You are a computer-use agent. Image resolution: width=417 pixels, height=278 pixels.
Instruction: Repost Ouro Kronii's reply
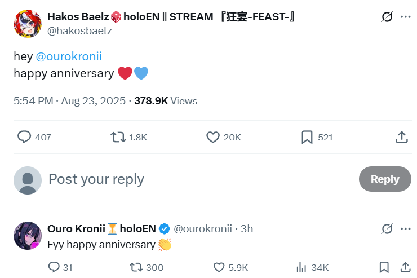[136, 267]
